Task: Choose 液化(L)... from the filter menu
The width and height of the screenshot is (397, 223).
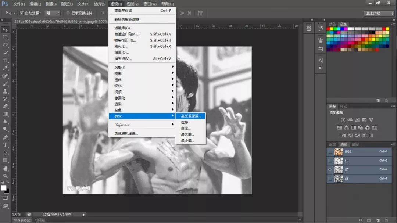Action: pyautogui.click(x=142, y=46)
